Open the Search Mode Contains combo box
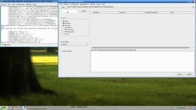Screen dimensions: 196x110 click(74, 44)
